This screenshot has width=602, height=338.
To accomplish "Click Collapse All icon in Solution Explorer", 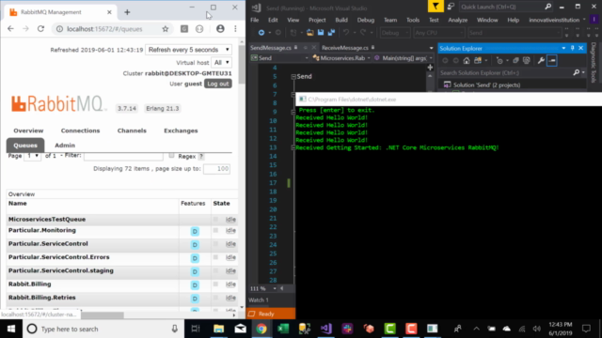I will (x=515, y=60).
